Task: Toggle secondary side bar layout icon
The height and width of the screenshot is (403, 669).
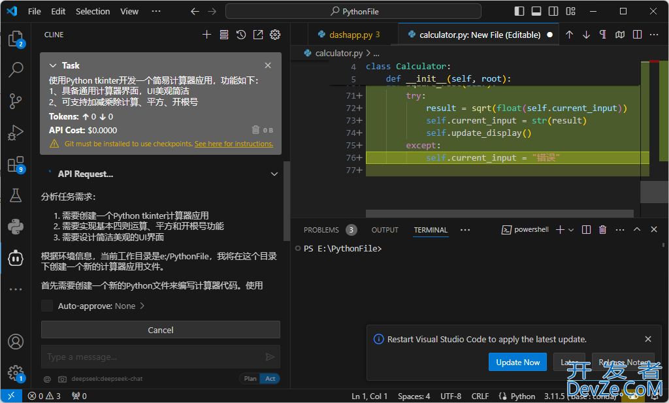Action: pyautogui.click(x=553, y=11)
